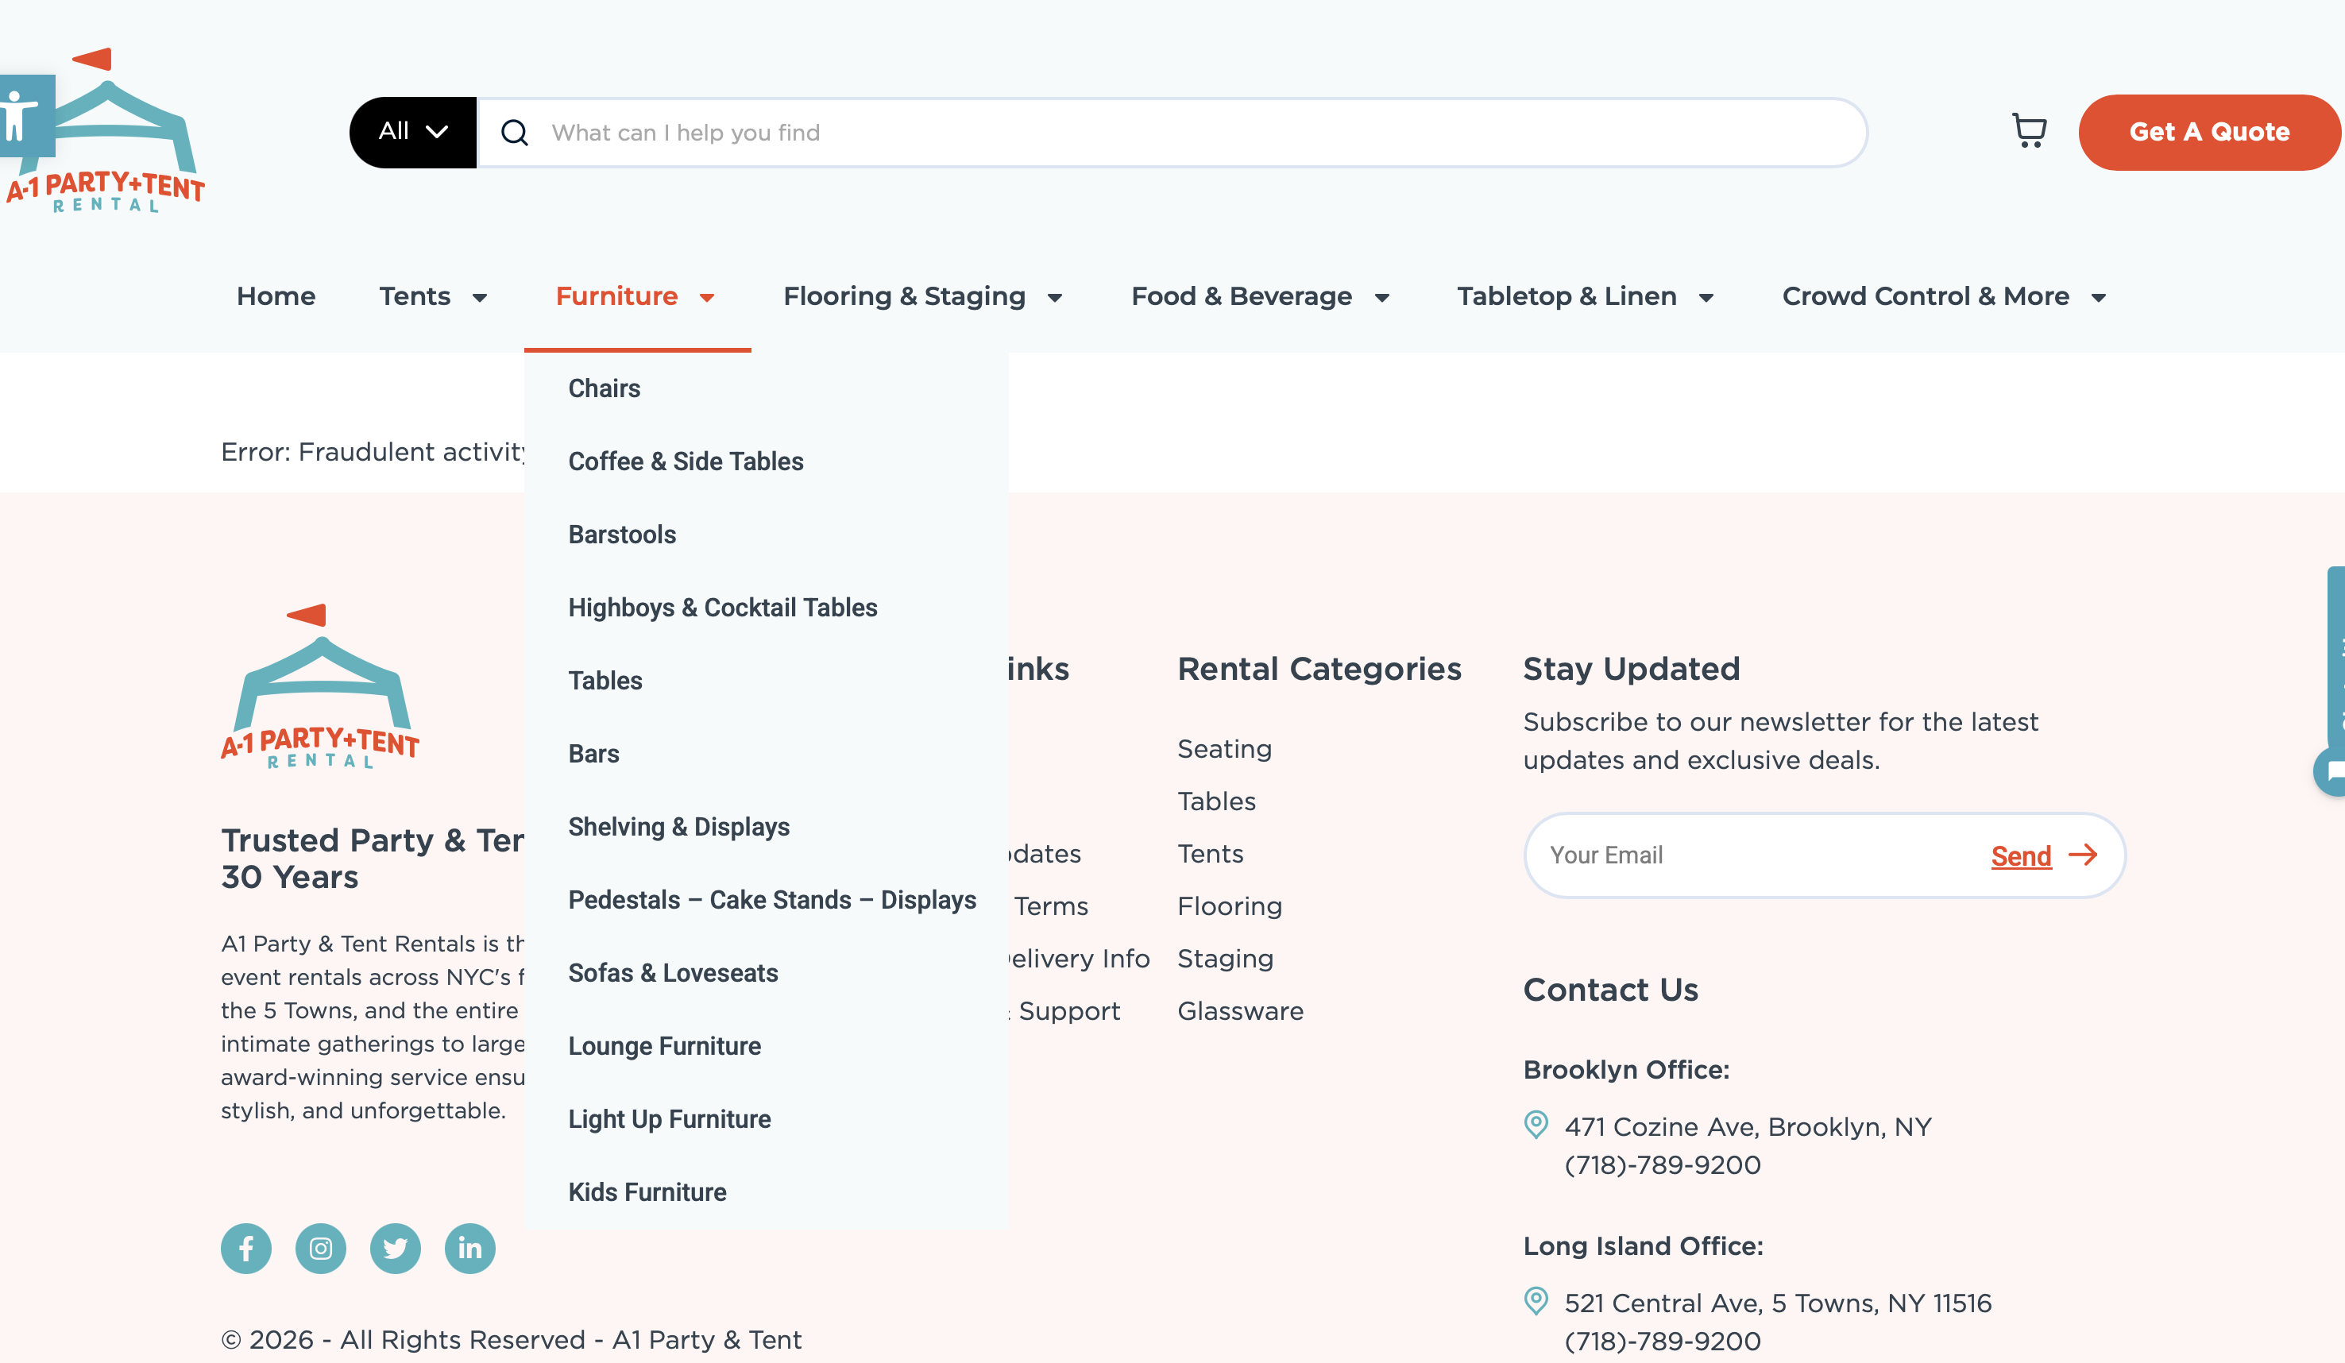Click the Brooklyn Office map pin icon
The image size is (2345, 1363).
click(x=1536, y=1125)
